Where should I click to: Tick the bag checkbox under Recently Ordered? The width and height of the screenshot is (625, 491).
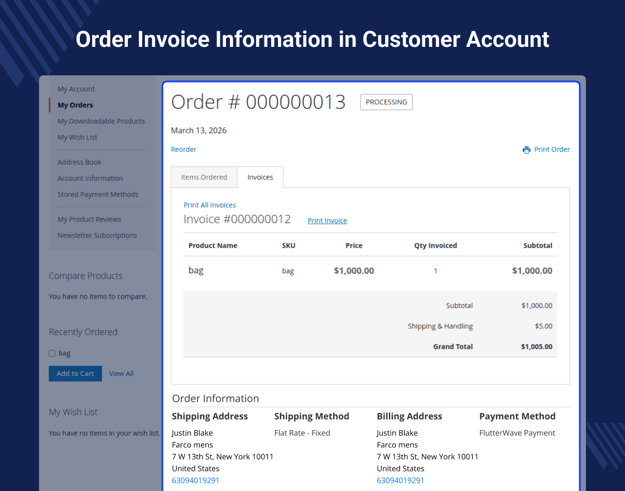coord(52,354)
